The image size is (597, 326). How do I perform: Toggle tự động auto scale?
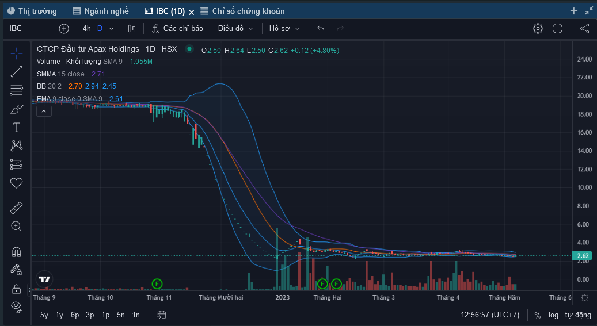[x=578, y=315]
